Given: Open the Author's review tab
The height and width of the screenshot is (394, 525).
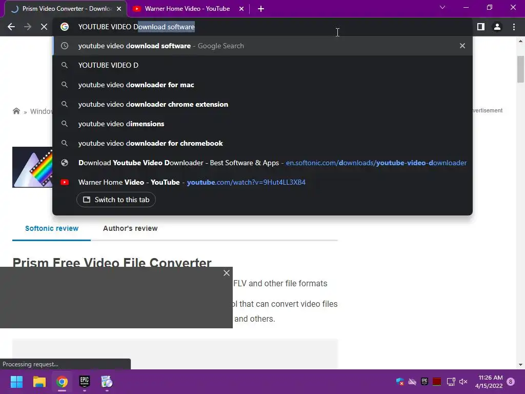Looking at the screenshot, I should pos(130,228).
